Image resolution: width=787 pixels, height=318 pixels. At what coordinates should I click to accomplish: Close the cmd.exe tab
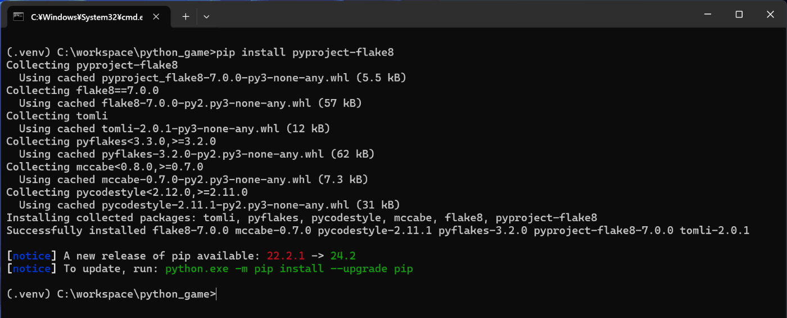[156, 17]
